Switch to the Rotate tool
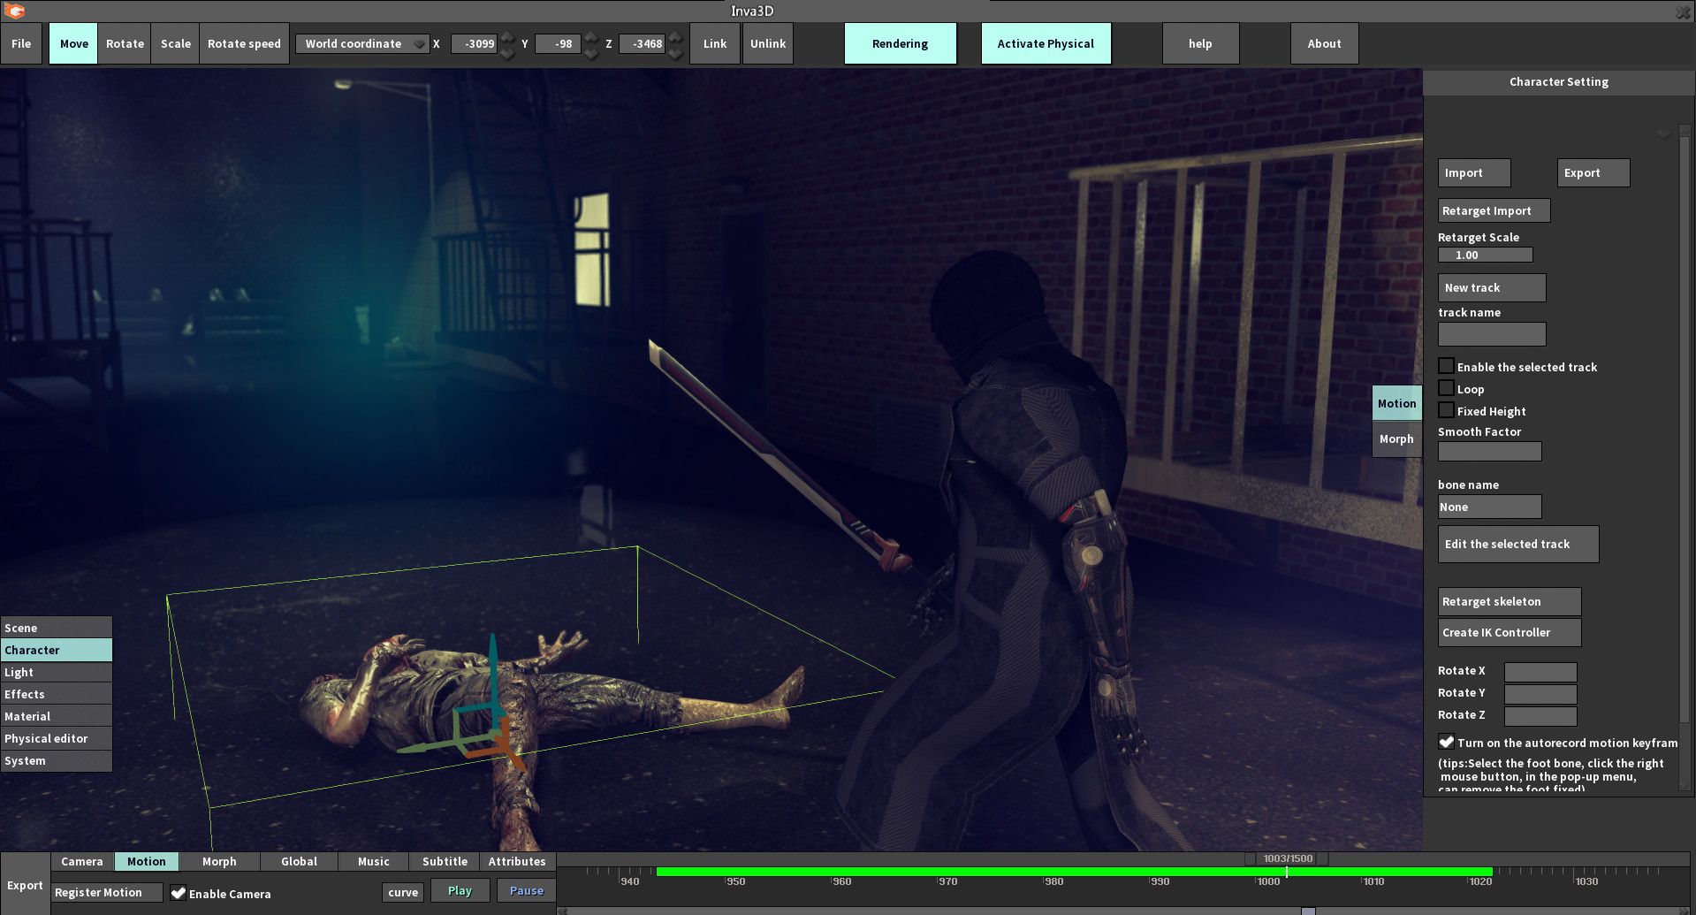This screenshot has height=915, width=1696. pyautogui.click(x=124, y=42)
